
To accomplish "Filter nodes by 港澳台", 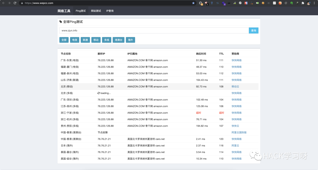I will [x=118, y=40].
